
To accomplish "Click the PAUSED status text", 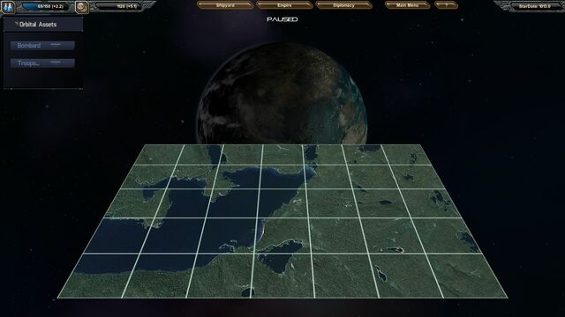I will (x=282, y=19).
